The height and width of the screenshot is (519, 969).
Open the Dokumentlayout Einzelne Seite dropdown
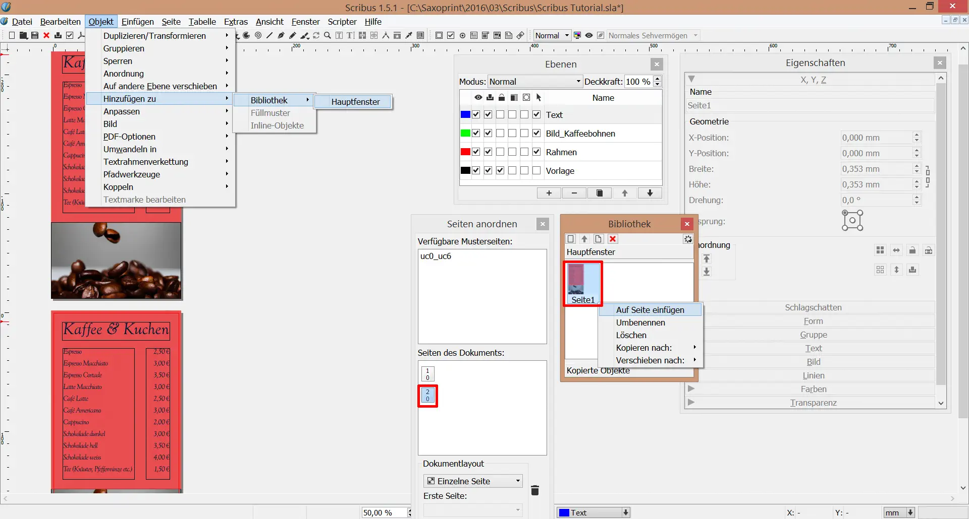pyautogui.click(x=473, y=481)
